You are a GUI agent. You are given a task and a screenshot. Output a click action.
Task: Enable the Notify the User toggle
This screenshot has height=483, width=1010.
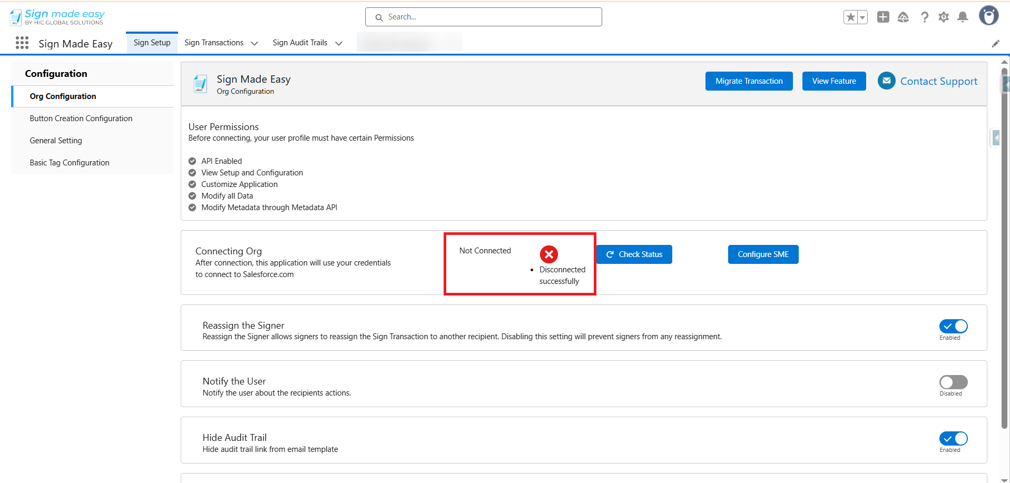953,382
